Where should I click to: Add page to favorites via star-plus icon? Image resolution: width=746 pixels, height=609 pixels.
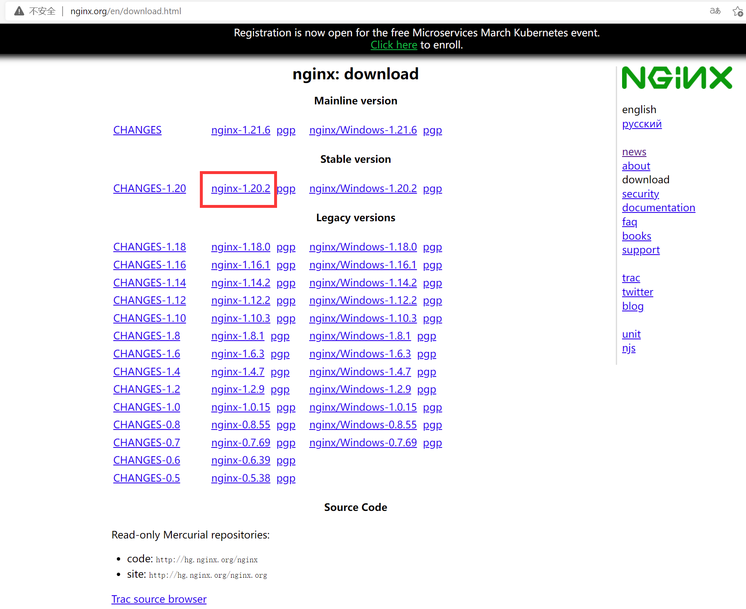737,11
